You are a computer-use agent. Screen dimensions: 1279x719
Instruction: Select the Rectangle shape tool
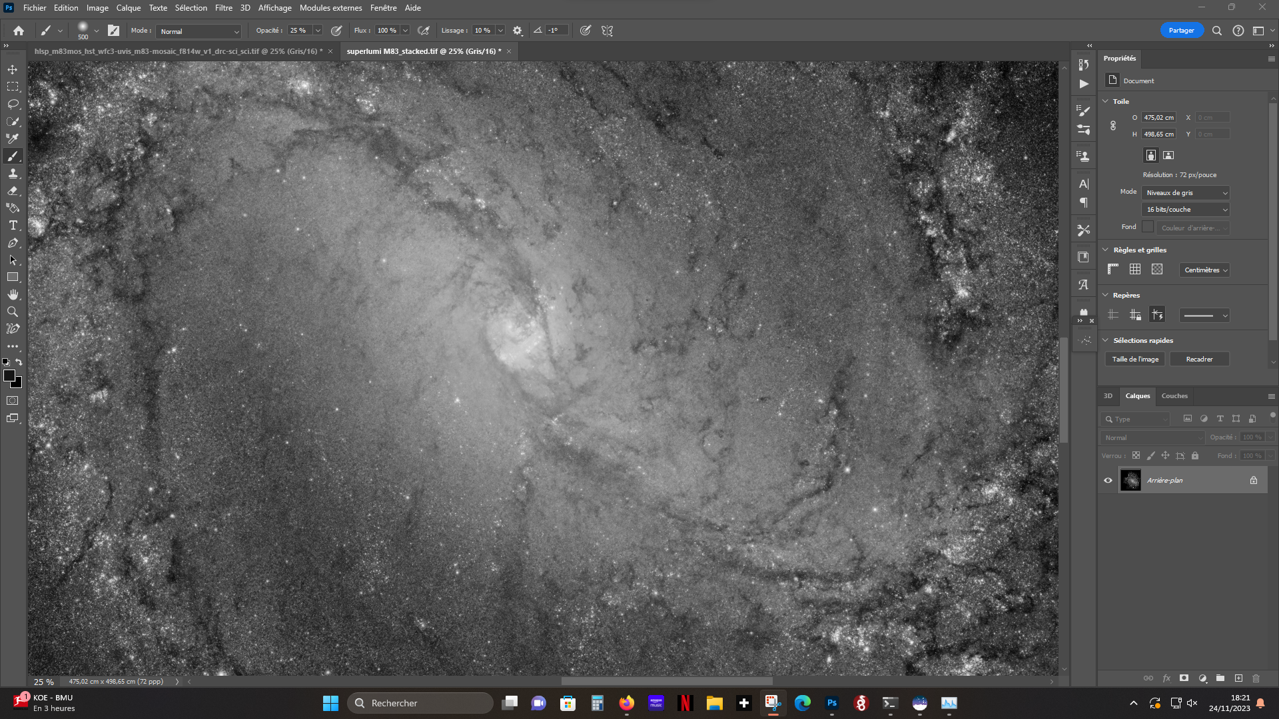(x=13, y=277)
